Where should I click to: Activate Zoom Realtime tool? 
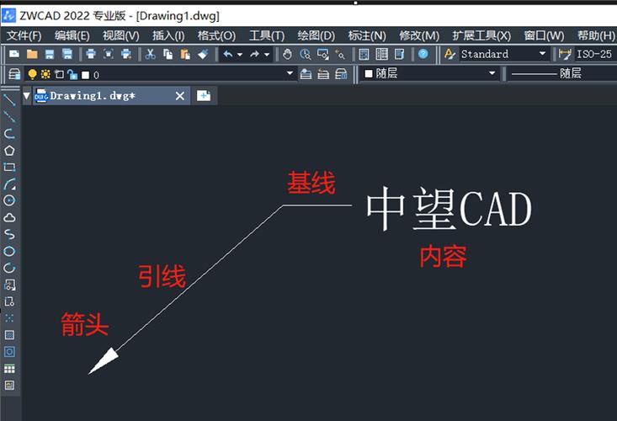click(305, 54)
